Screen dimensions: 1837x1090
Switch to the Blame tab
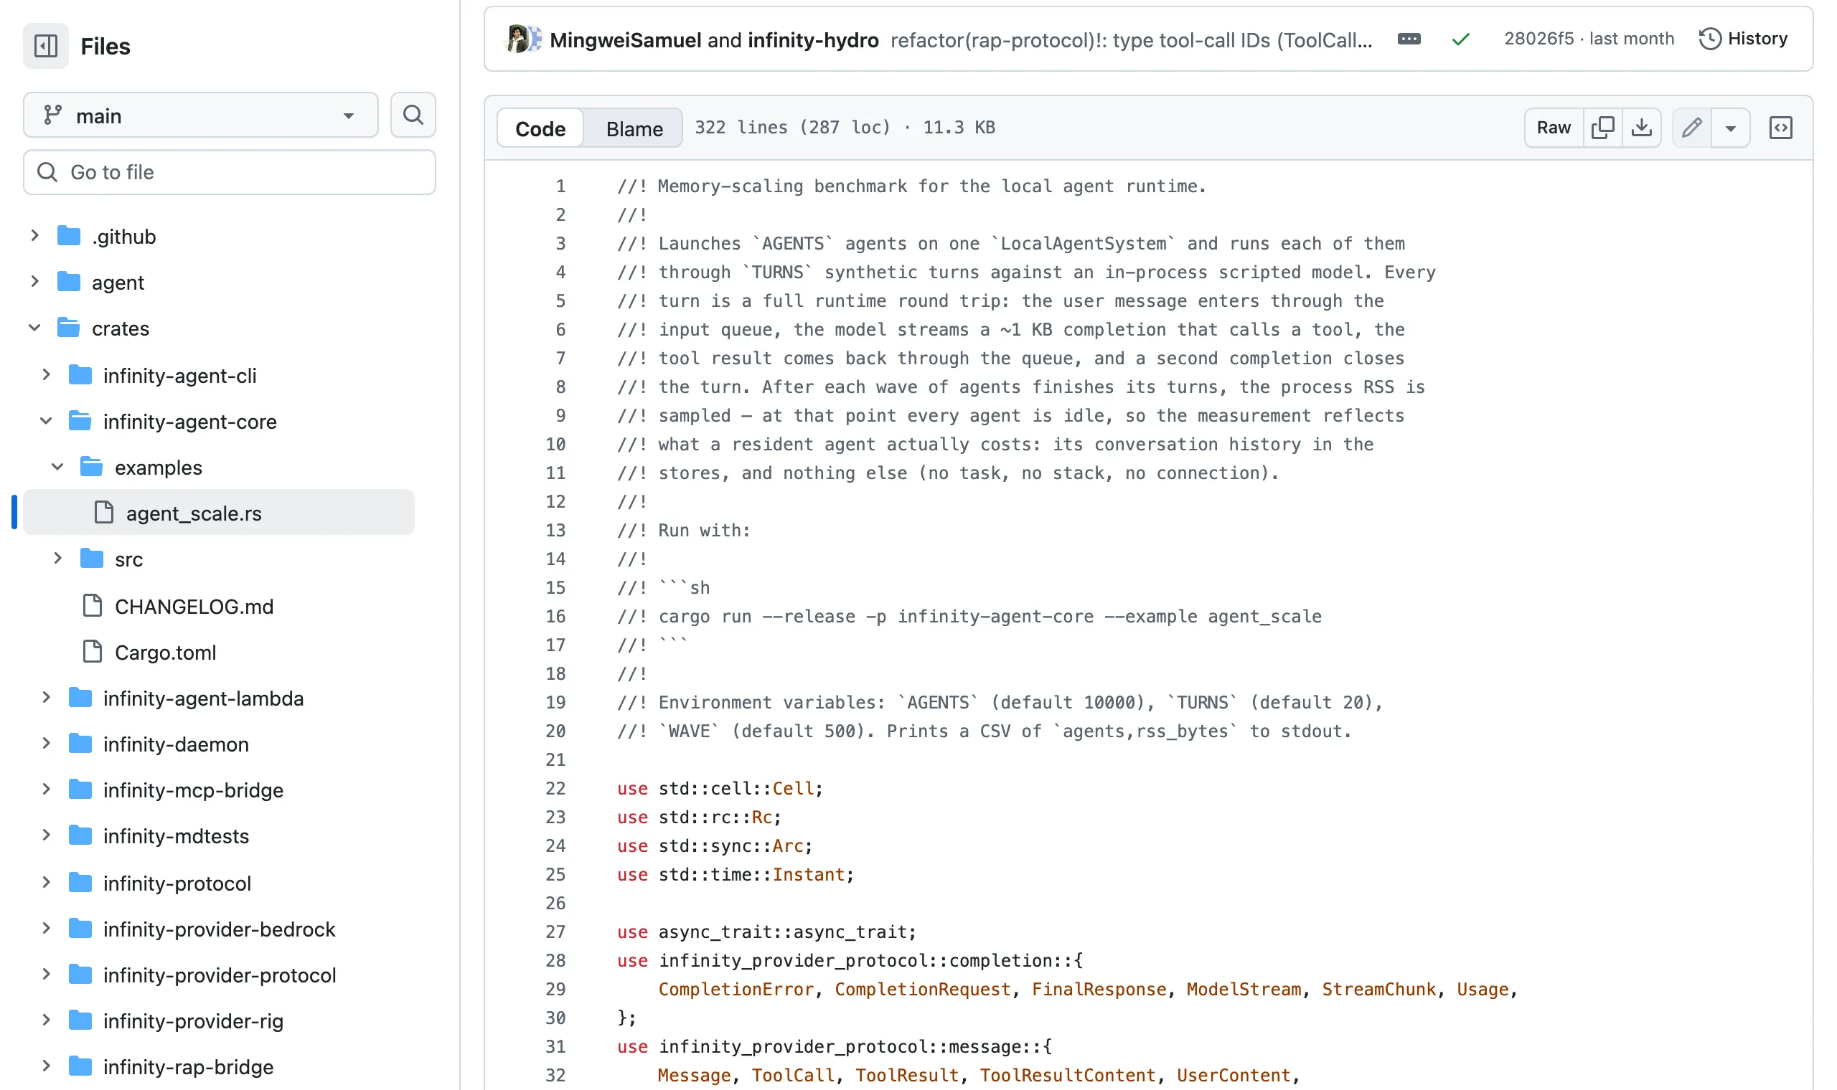click(634, 128)
